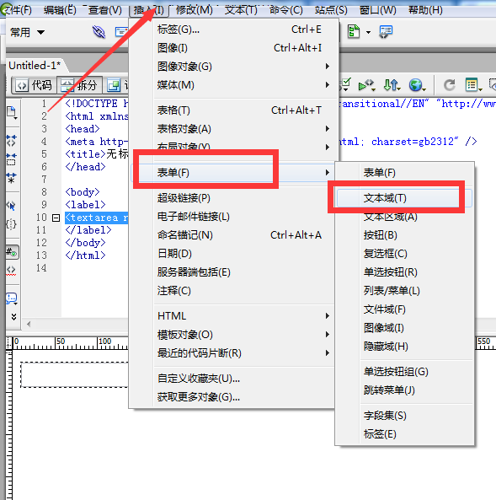The width and height of the screenshot is (496, 500).
Task: Collapse the code block at line 10
Action: click(x=56, y=218)
